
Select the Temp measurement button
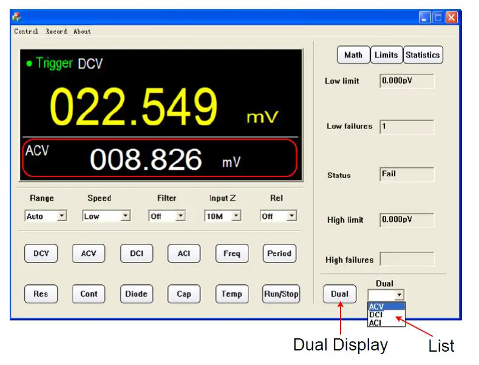232,294
